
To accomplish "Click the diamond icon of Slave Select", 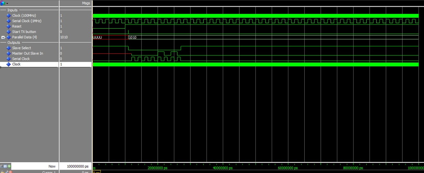I will [9, 48].
